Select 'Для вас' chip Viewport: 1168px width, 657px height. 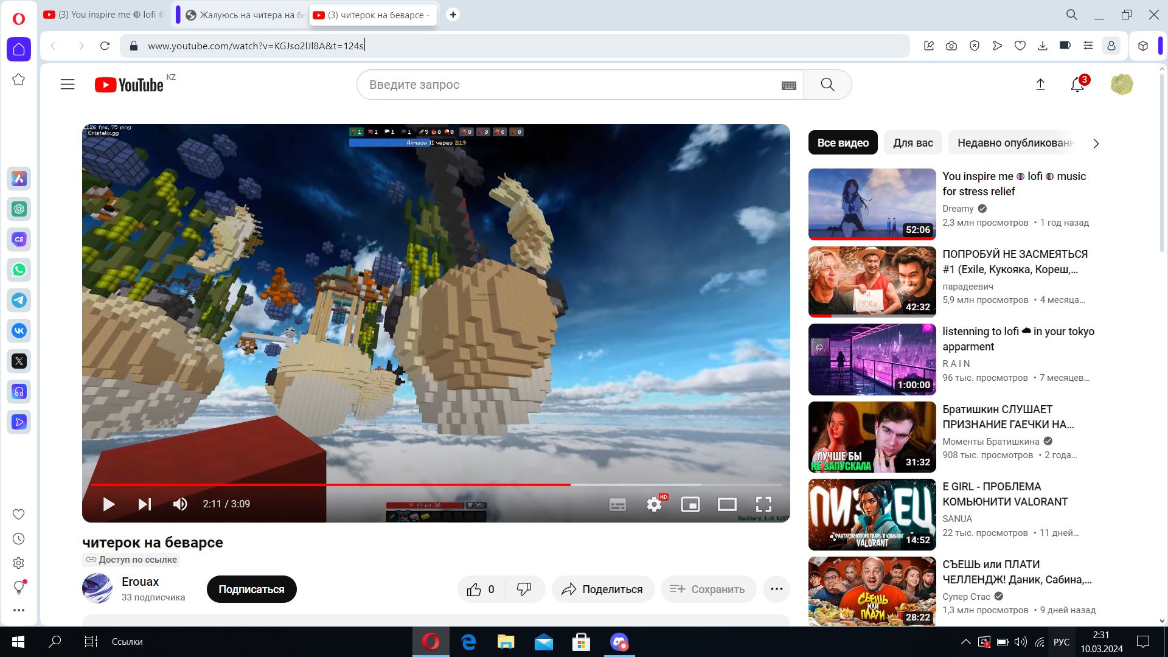pyautogui.click(x=912, y=143)
